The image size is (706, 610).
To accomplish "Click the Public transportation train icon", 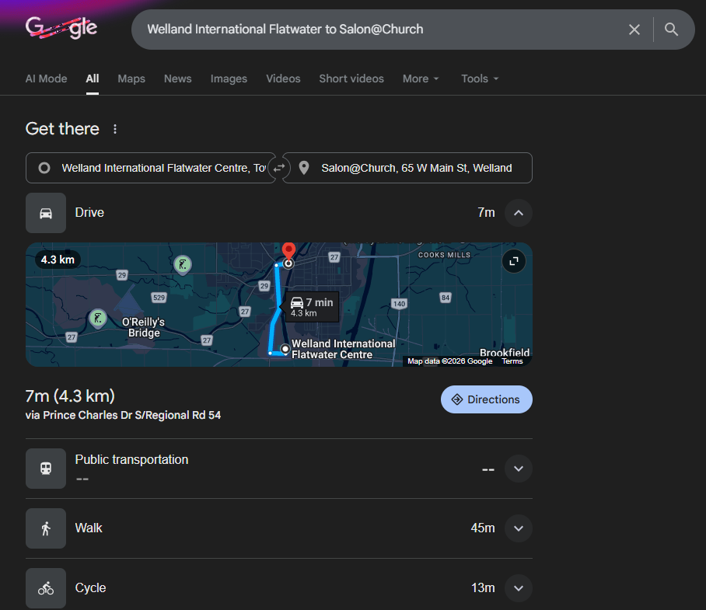I will [x=46, y=469].
